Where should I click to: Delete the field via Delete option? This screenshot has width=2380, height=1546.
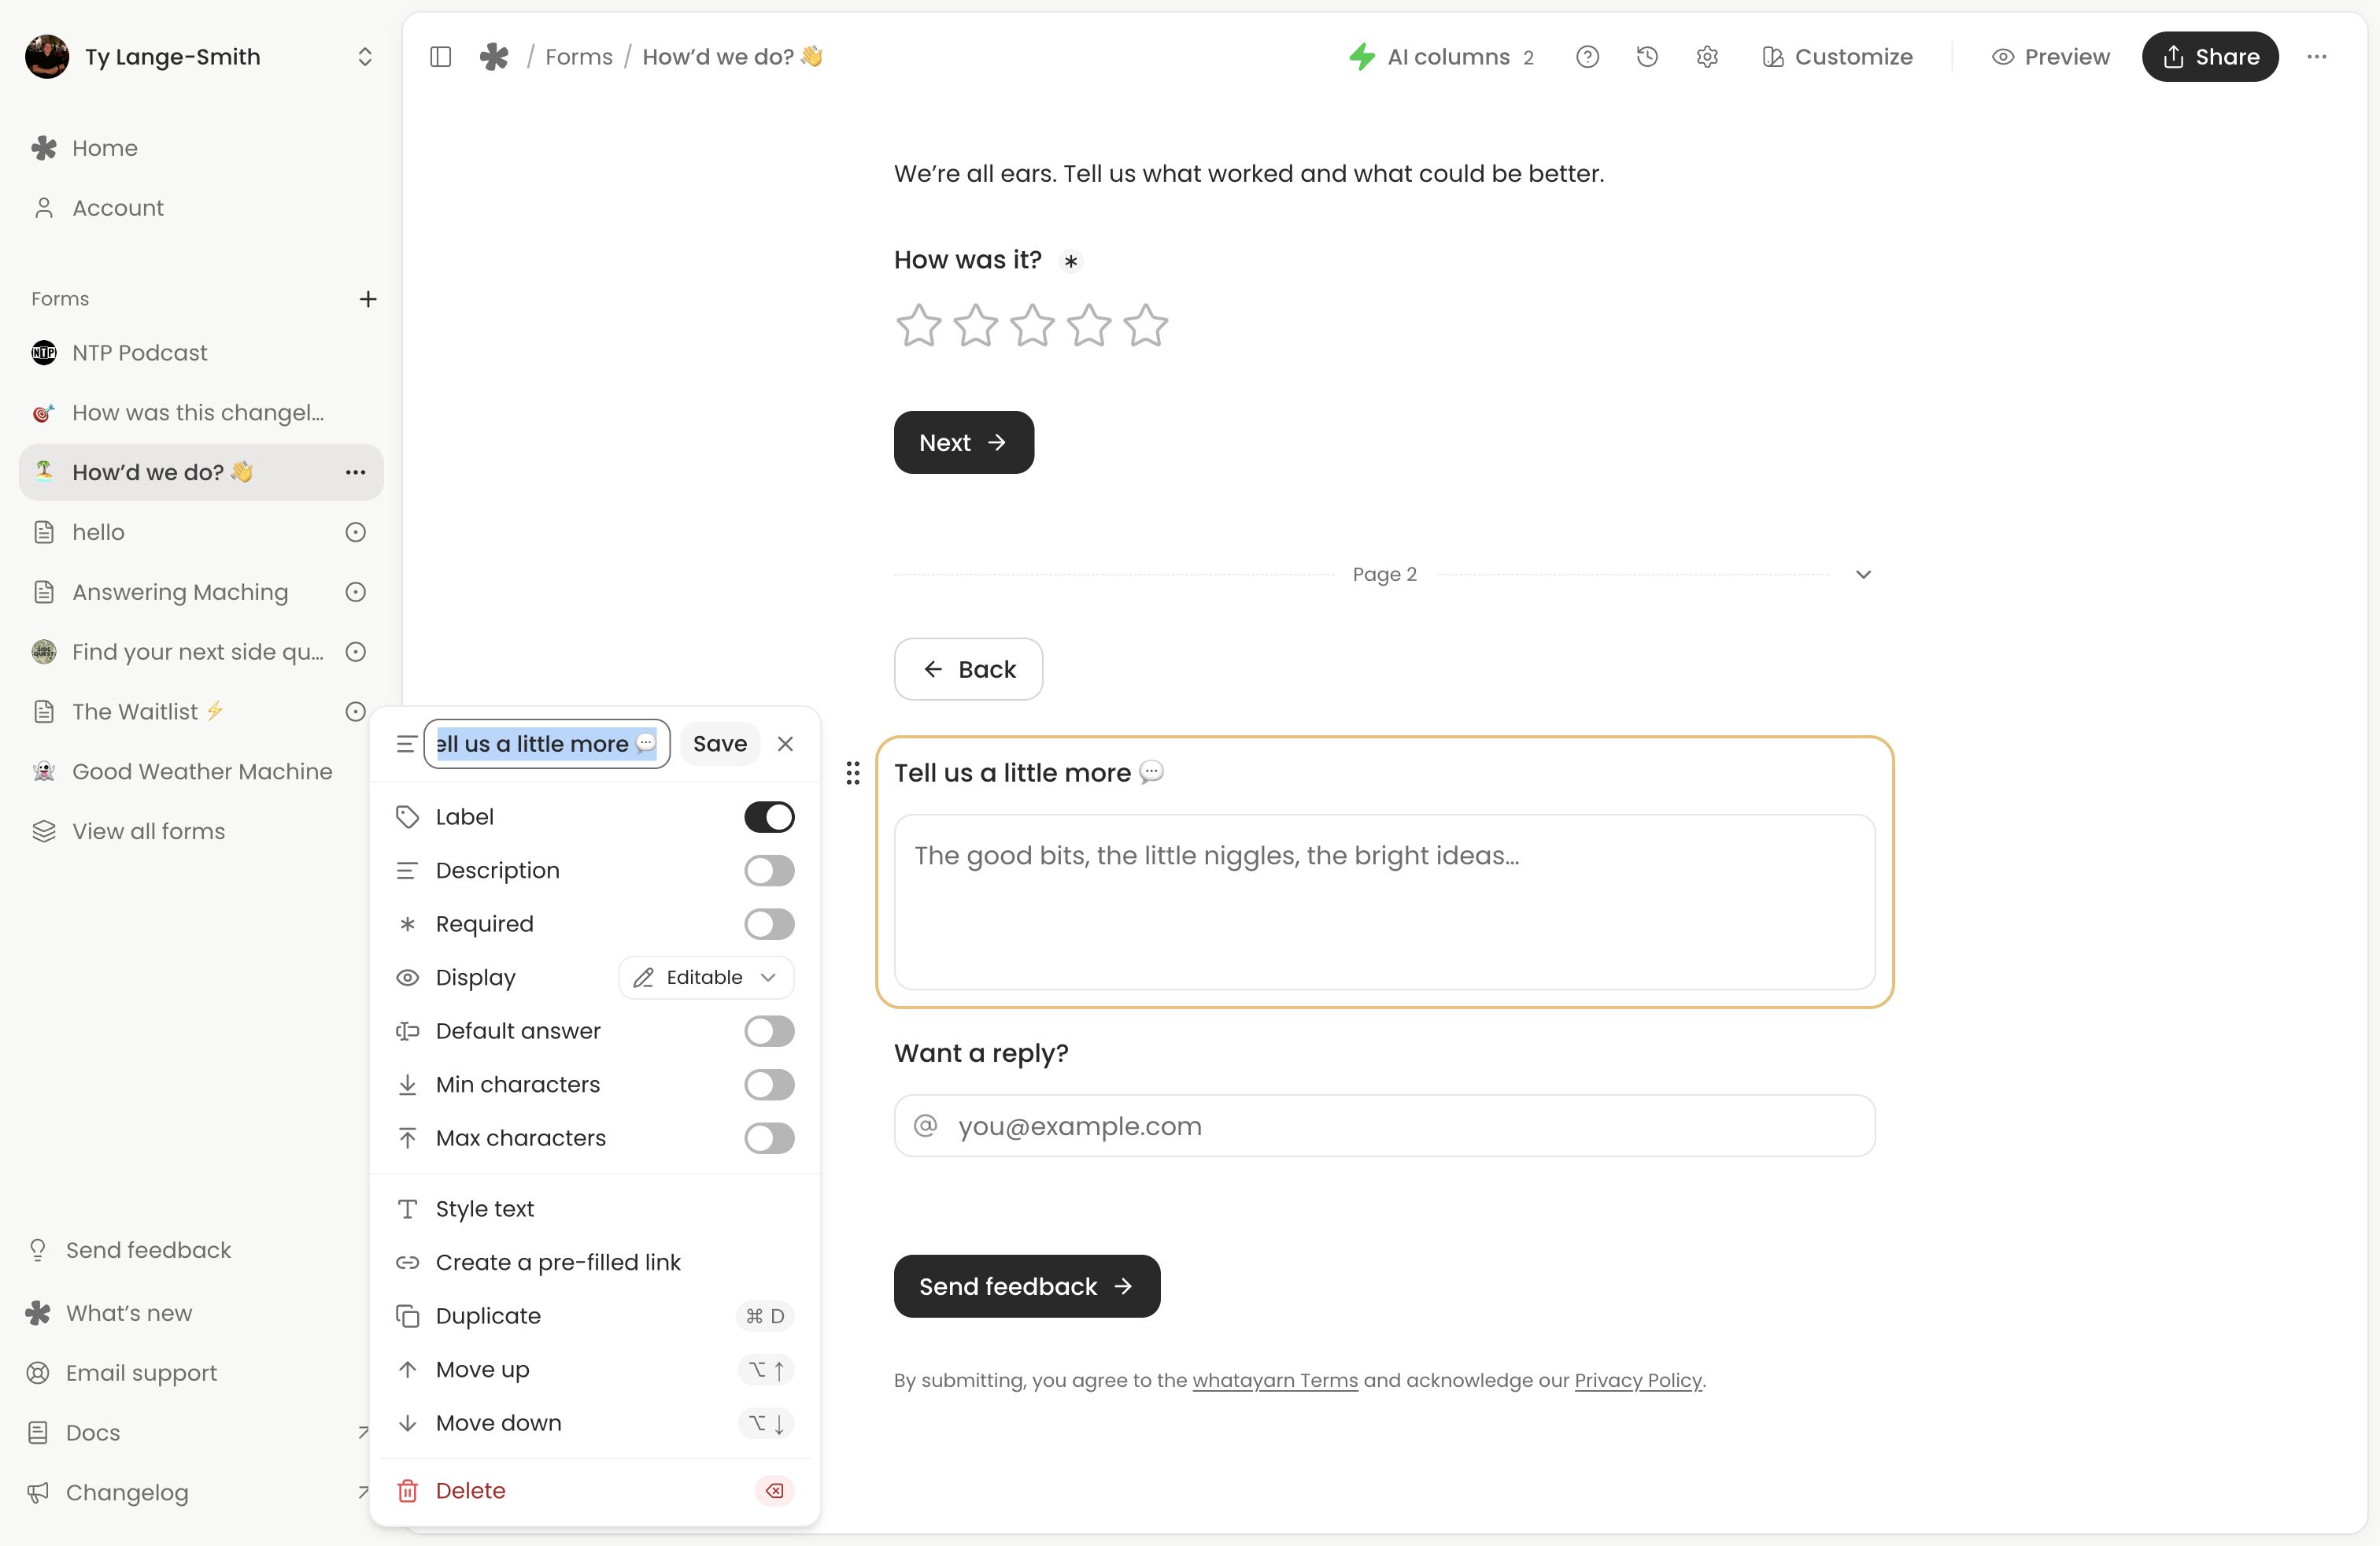click(x=595, y=1491)
